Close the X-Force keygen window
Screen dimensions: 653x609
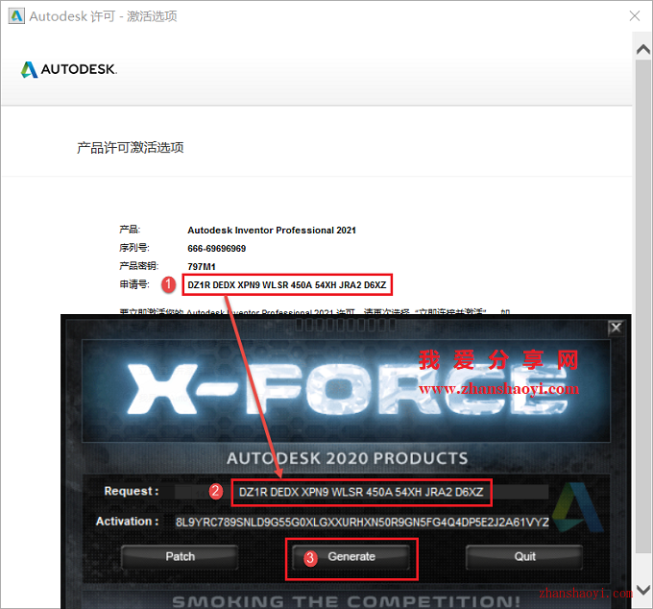pos(616,328)
